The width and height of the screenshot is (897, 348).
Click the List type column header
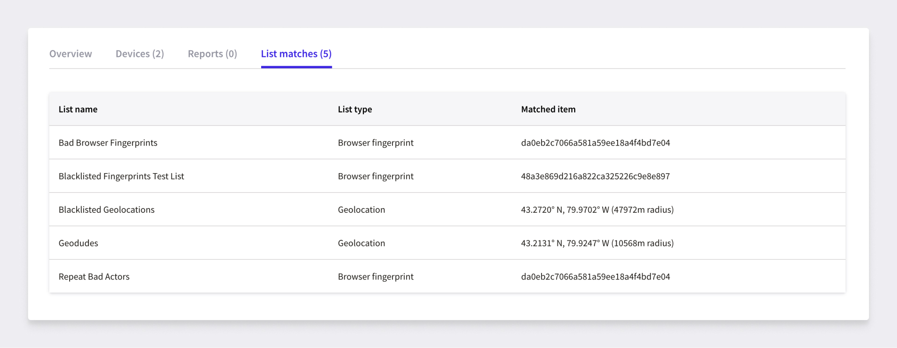coord(355,109)
